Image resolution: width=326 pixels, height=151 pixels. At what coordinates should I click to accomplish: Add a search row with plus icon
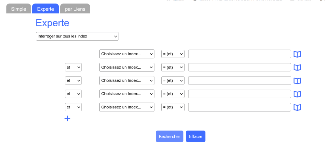[67, 119]
